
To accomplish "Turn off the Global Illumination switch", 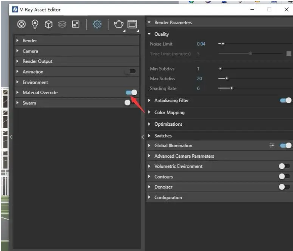I will coord(286,145).
